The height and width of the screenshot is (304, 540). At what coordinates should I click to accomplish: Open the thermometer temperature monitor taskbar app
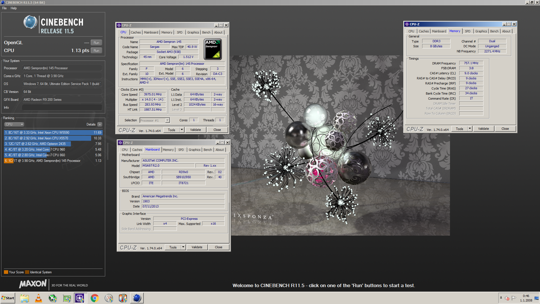pyautogui.click(x=123, y=298)
